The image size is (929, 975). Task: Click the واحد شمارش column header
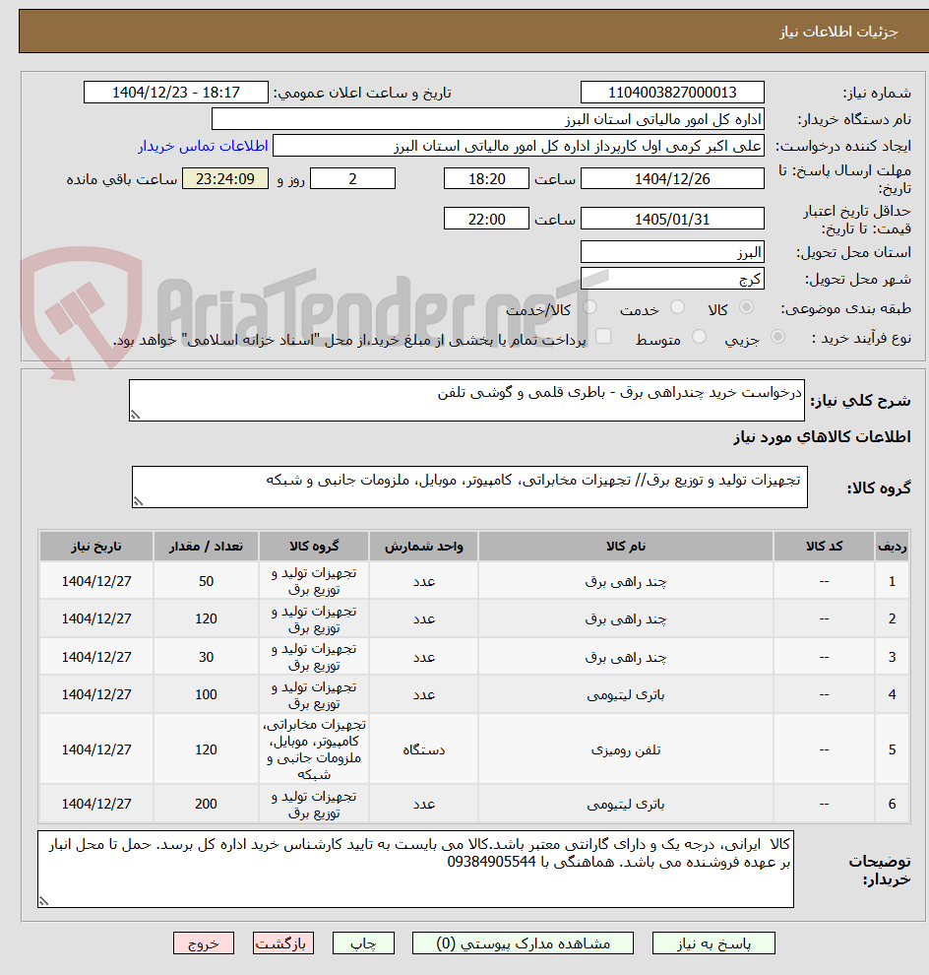click(x=424, y=547)
